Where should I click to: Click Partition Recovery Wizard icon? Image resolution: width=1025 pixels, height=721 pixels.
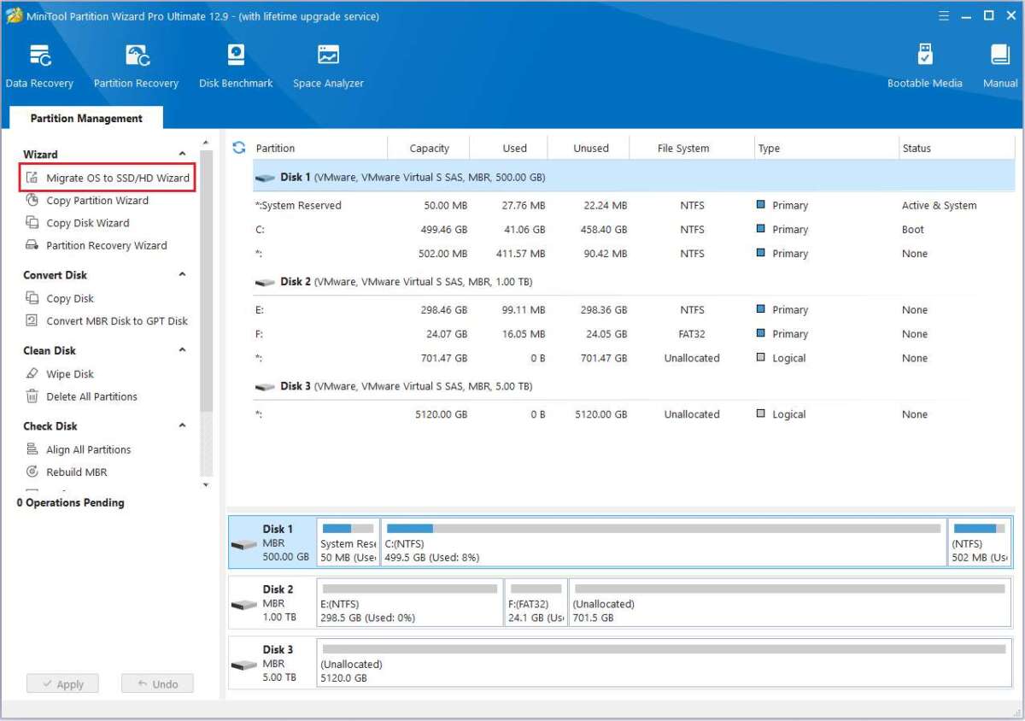click(32, 245)
